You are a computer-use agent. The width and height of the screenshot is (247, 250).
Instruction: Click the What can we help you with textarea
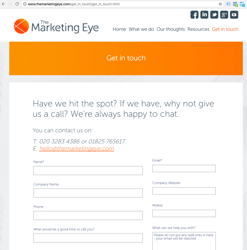click(184, 241)
